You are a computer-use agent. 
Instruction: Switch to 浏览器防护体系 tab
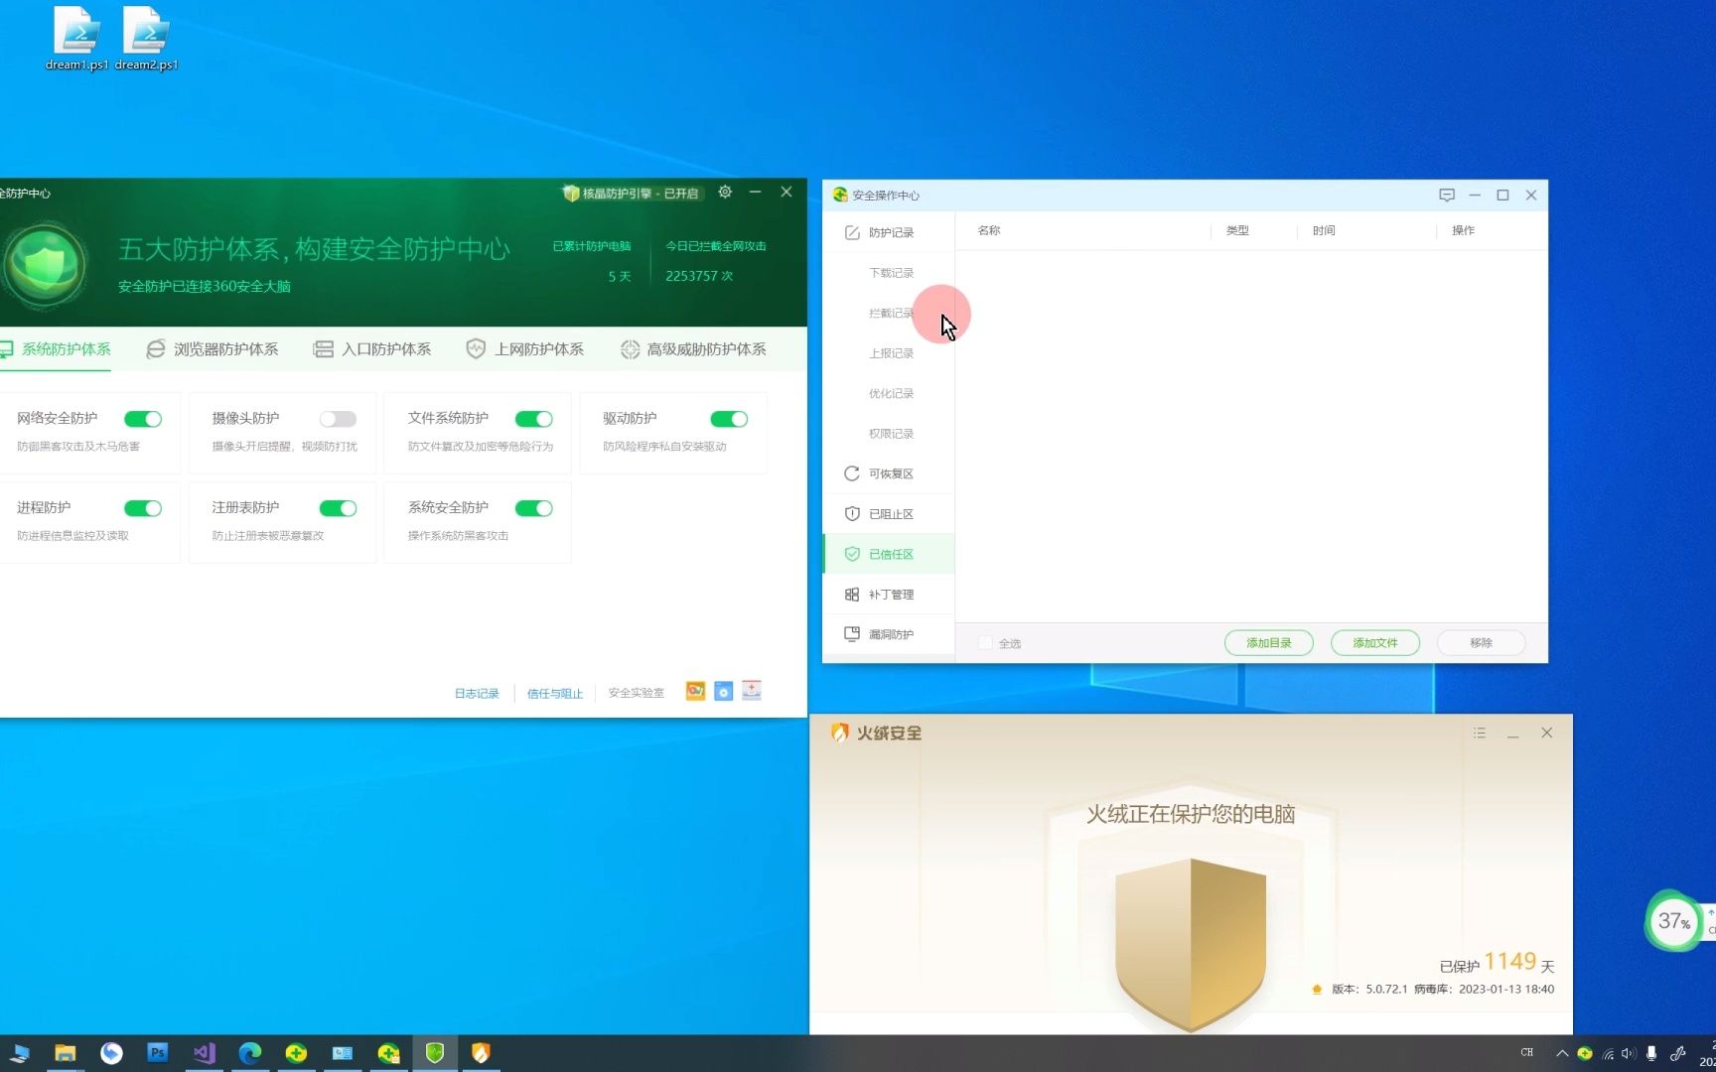213,349
